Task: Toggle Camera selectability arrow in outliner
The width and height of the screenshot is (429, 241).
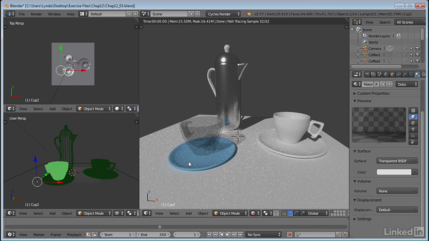Action: [x=411, y=48]
